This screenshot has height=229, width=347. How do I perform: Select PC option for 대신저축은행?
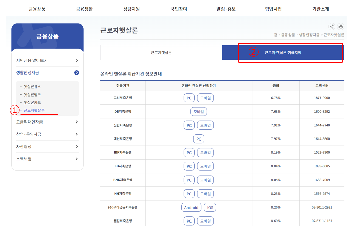tap(198, 138)
